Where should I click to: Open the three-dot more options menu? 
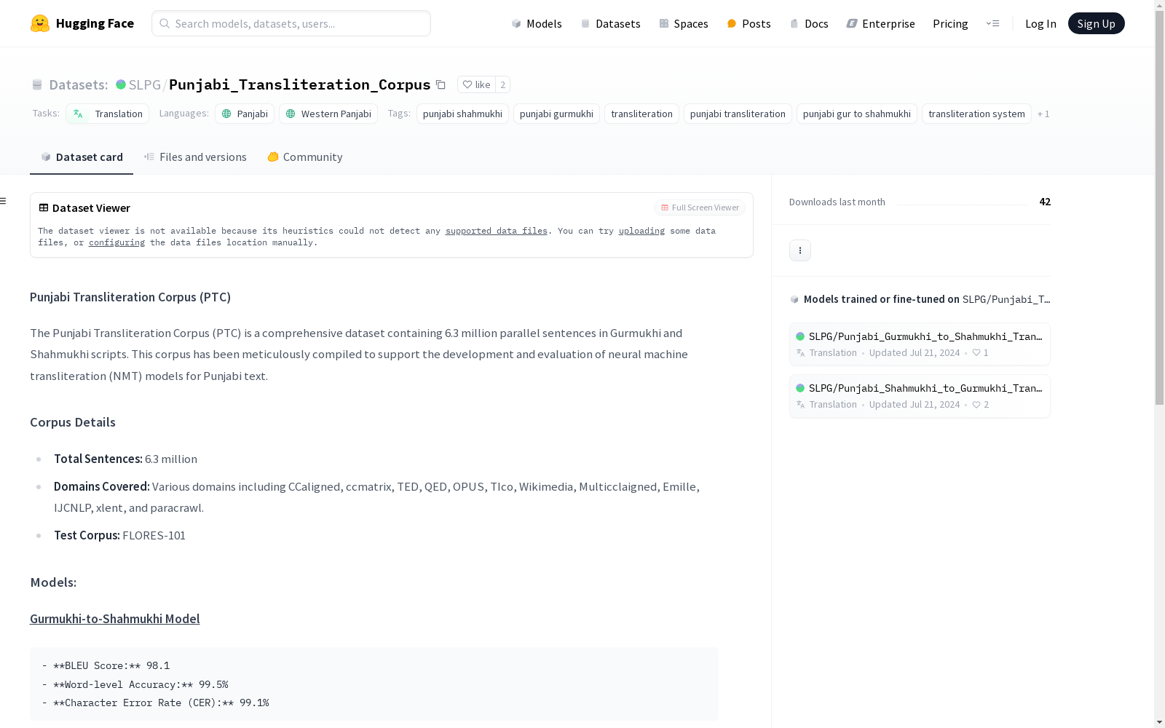(x=800, y=250)
